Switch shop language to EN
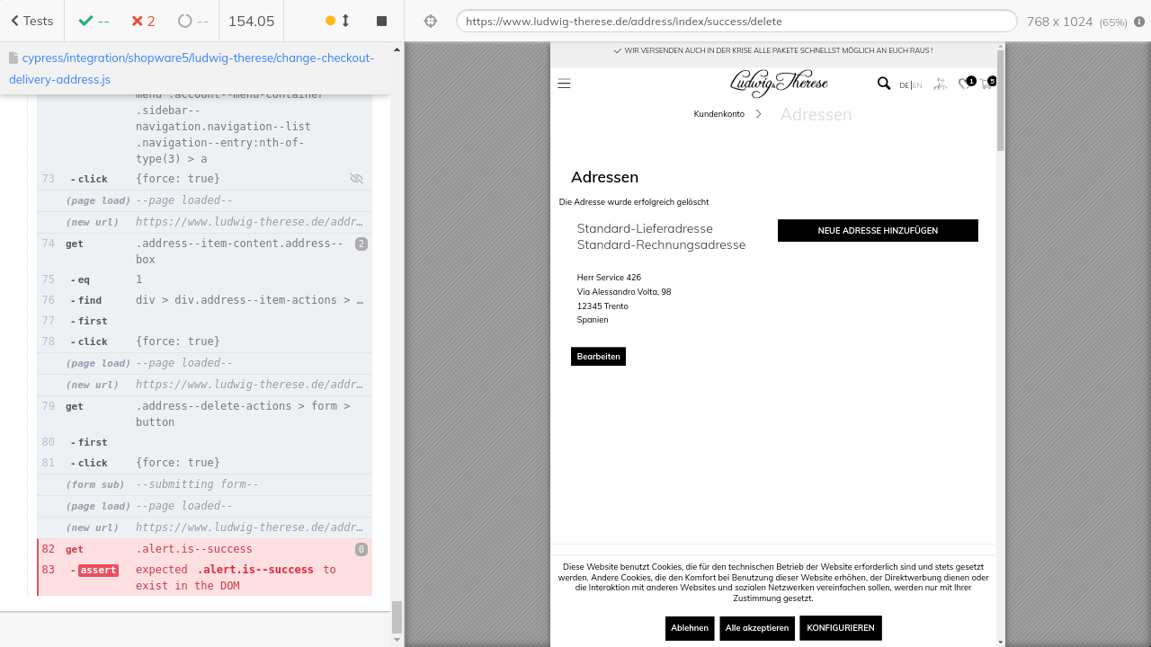The image size is (1151, 647). [917, 85]
